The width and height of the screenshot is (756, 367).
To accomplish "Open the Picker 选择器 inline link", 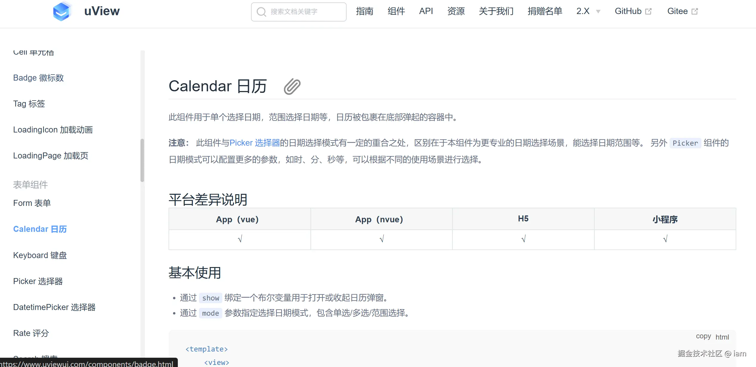I will click(255, 143).
